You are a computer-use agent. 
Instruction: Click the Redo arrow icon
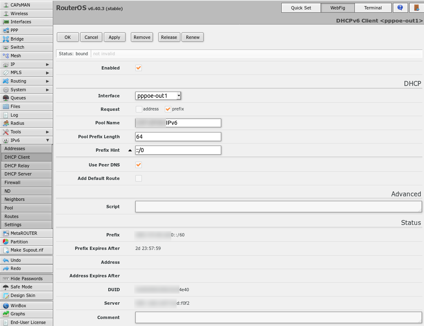point(6,268)
